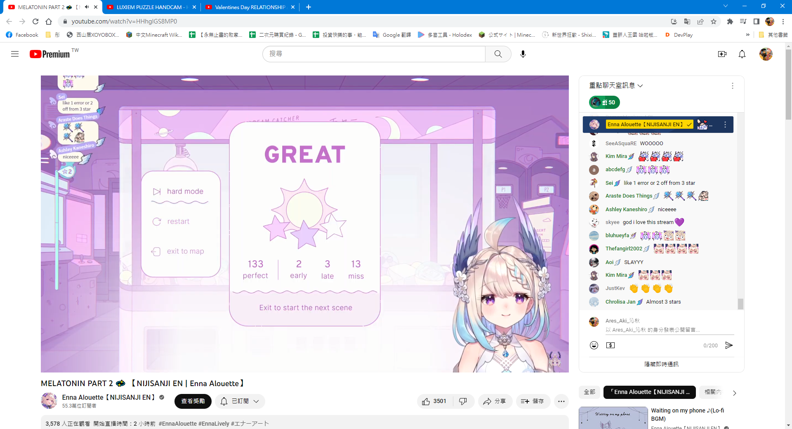Click the YouTube search field
This screenshot has width=792, height=429.
tap(374, 54)
